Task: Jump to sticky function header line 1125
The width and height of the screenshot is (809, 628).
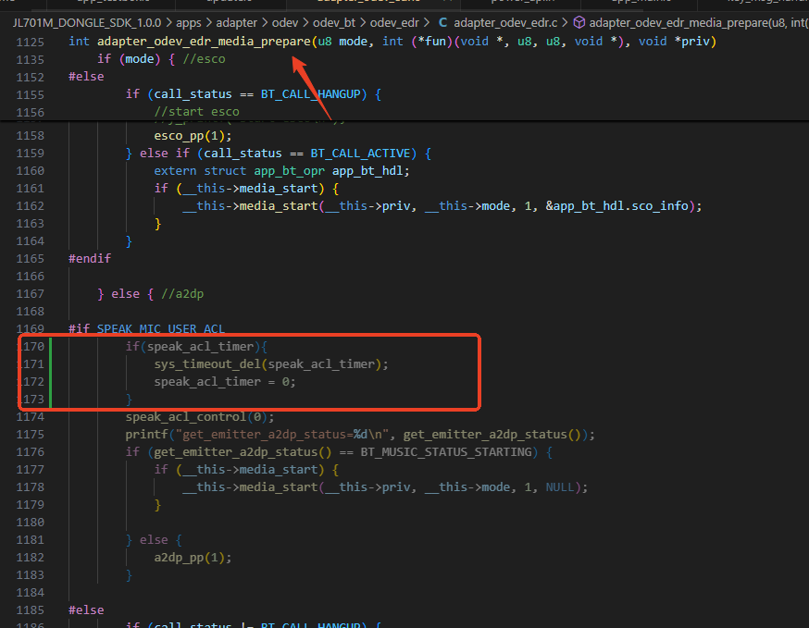Action: pos(392,42)
